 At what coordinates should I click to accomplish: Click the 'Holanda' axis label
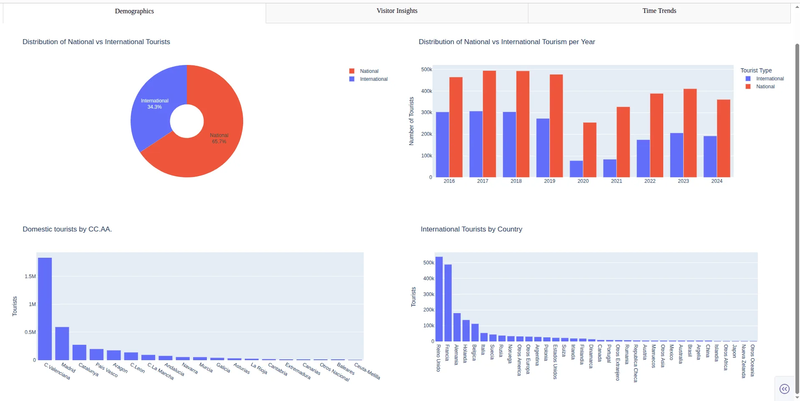[x=465, y=354]
